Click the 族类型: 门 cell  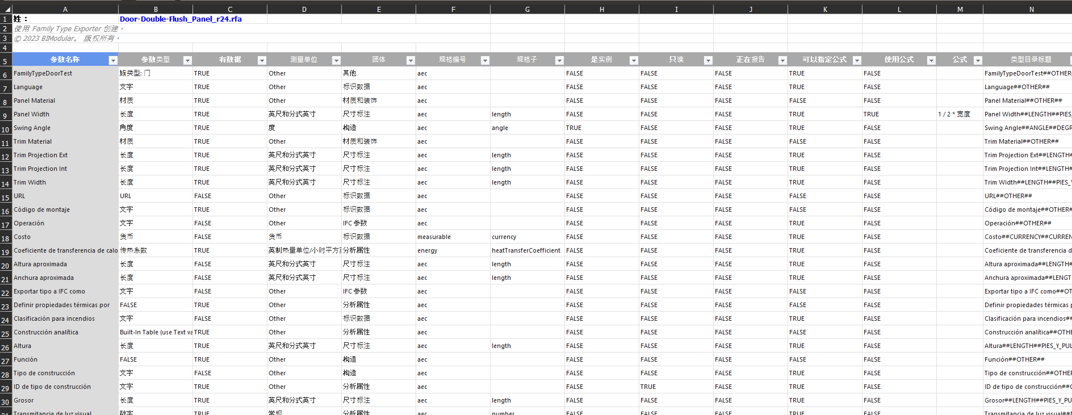pos(156,73)
